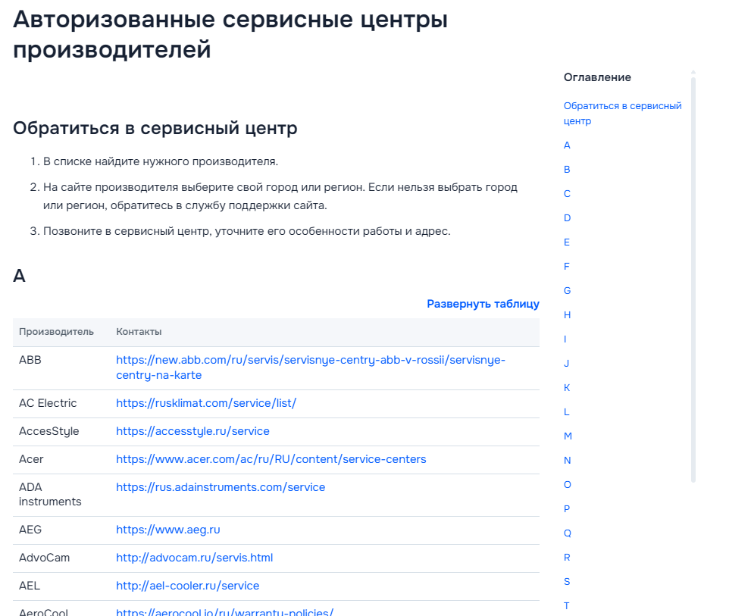Screen dimensions: 729x616
Task: Jump to letter S in the contents
Action: (x=567, y=581)
